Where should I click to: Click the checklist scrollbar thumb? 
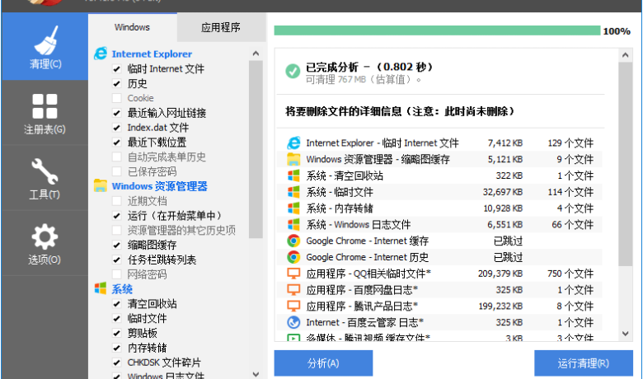point(256,149)
